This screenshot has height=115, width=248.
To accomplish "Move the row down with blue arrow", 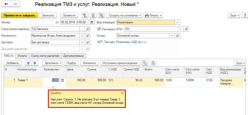I will 35,63.
